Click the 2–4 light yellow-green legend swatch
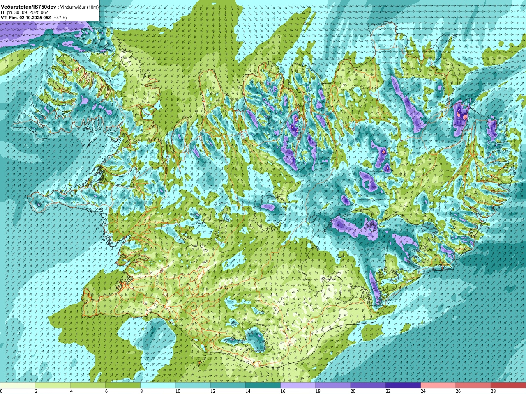Screen dimensions: 526x394 [x=53, y=385]
